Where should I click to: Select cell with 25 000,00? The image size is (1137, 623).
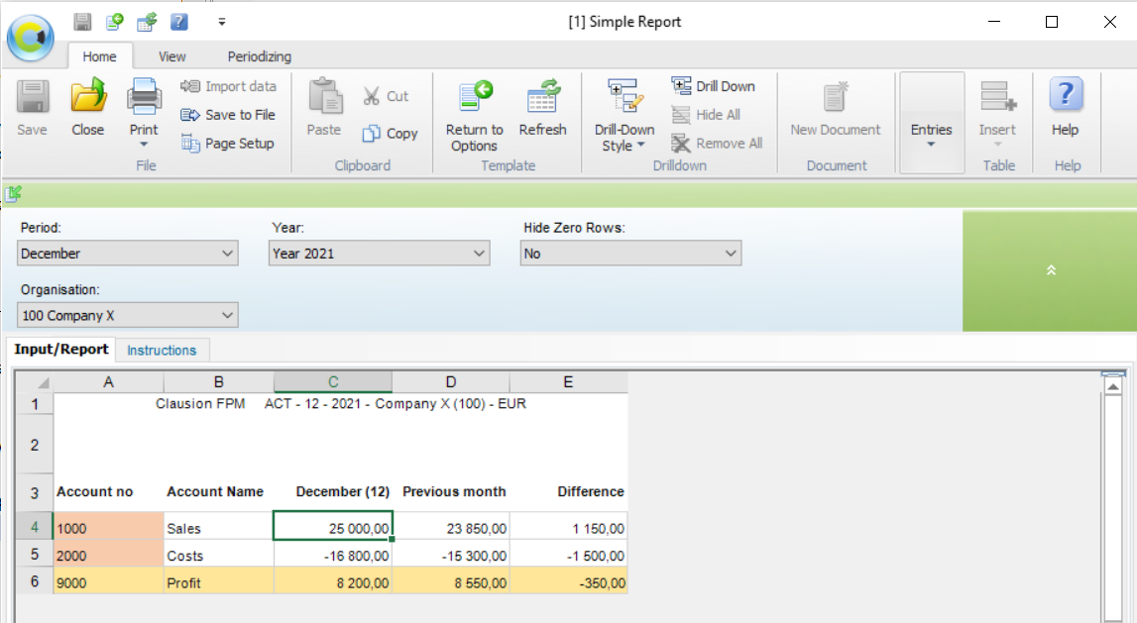pos(333,527)
